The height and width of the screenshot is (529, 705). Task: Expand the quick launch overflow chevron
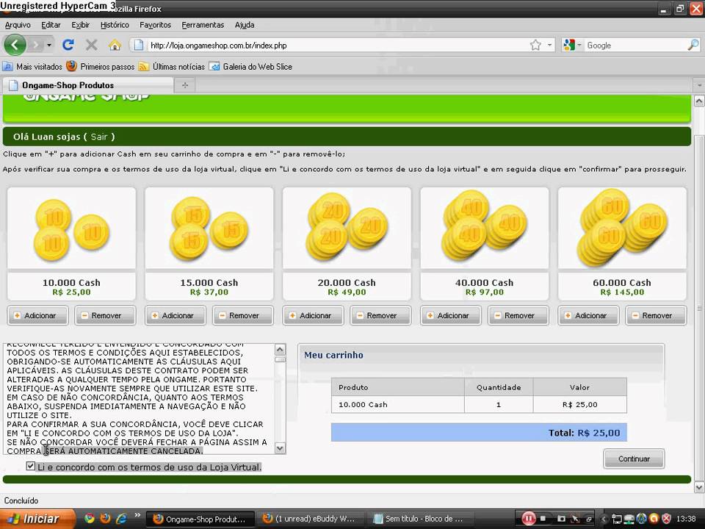pos(137,516)
